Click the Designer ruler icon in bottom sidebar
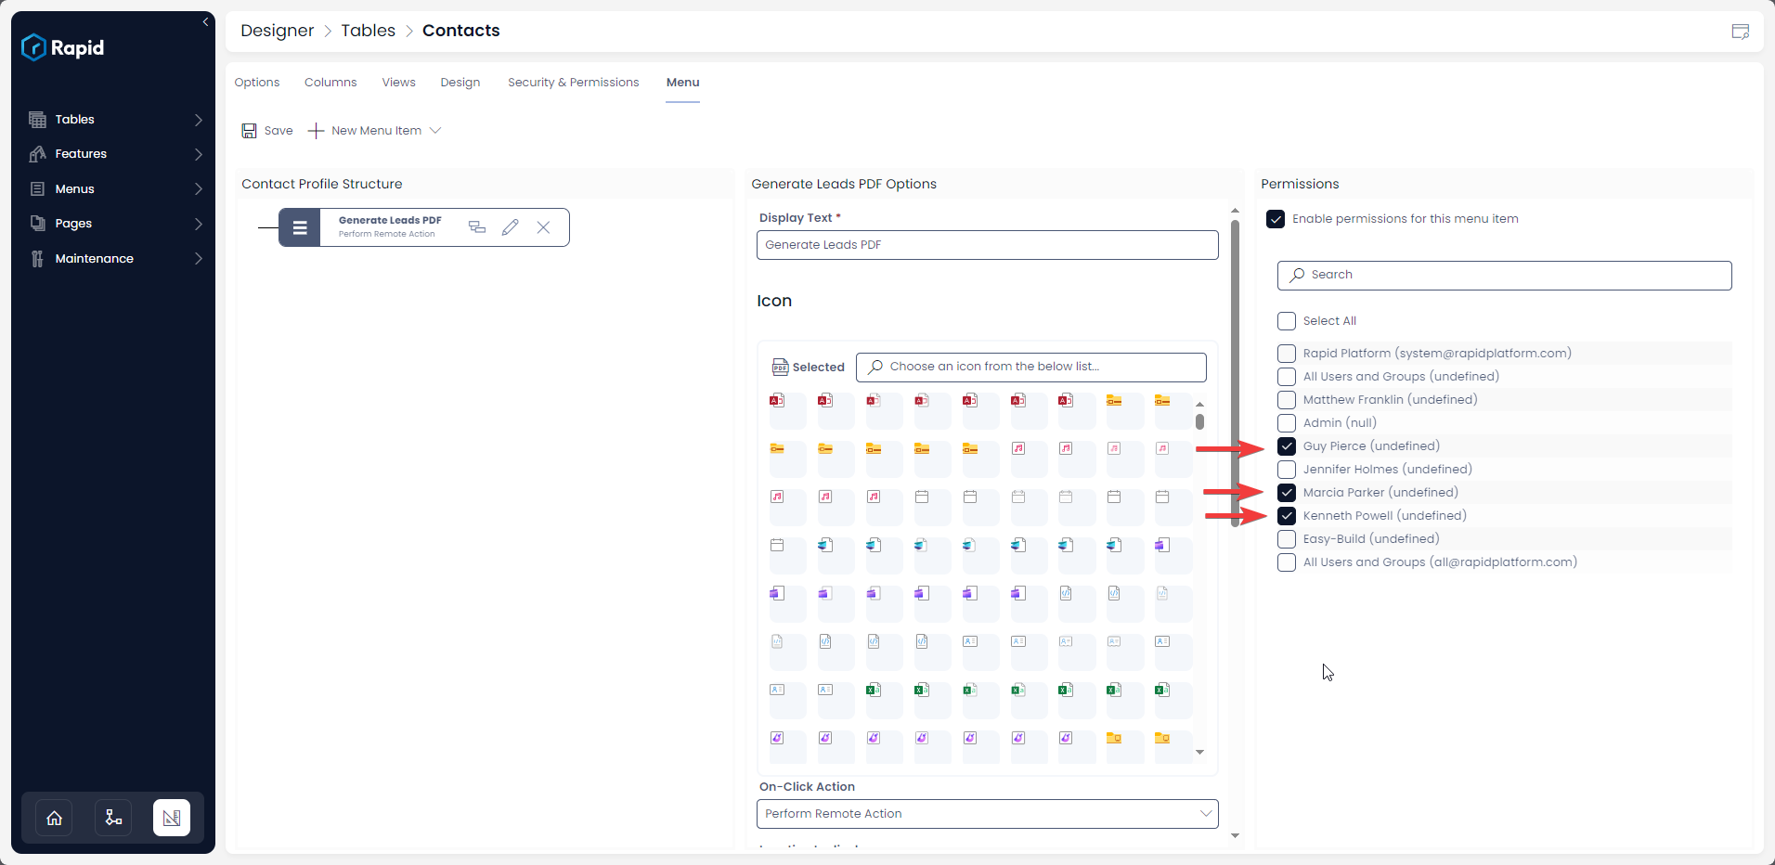 click(x=172, y=818)
